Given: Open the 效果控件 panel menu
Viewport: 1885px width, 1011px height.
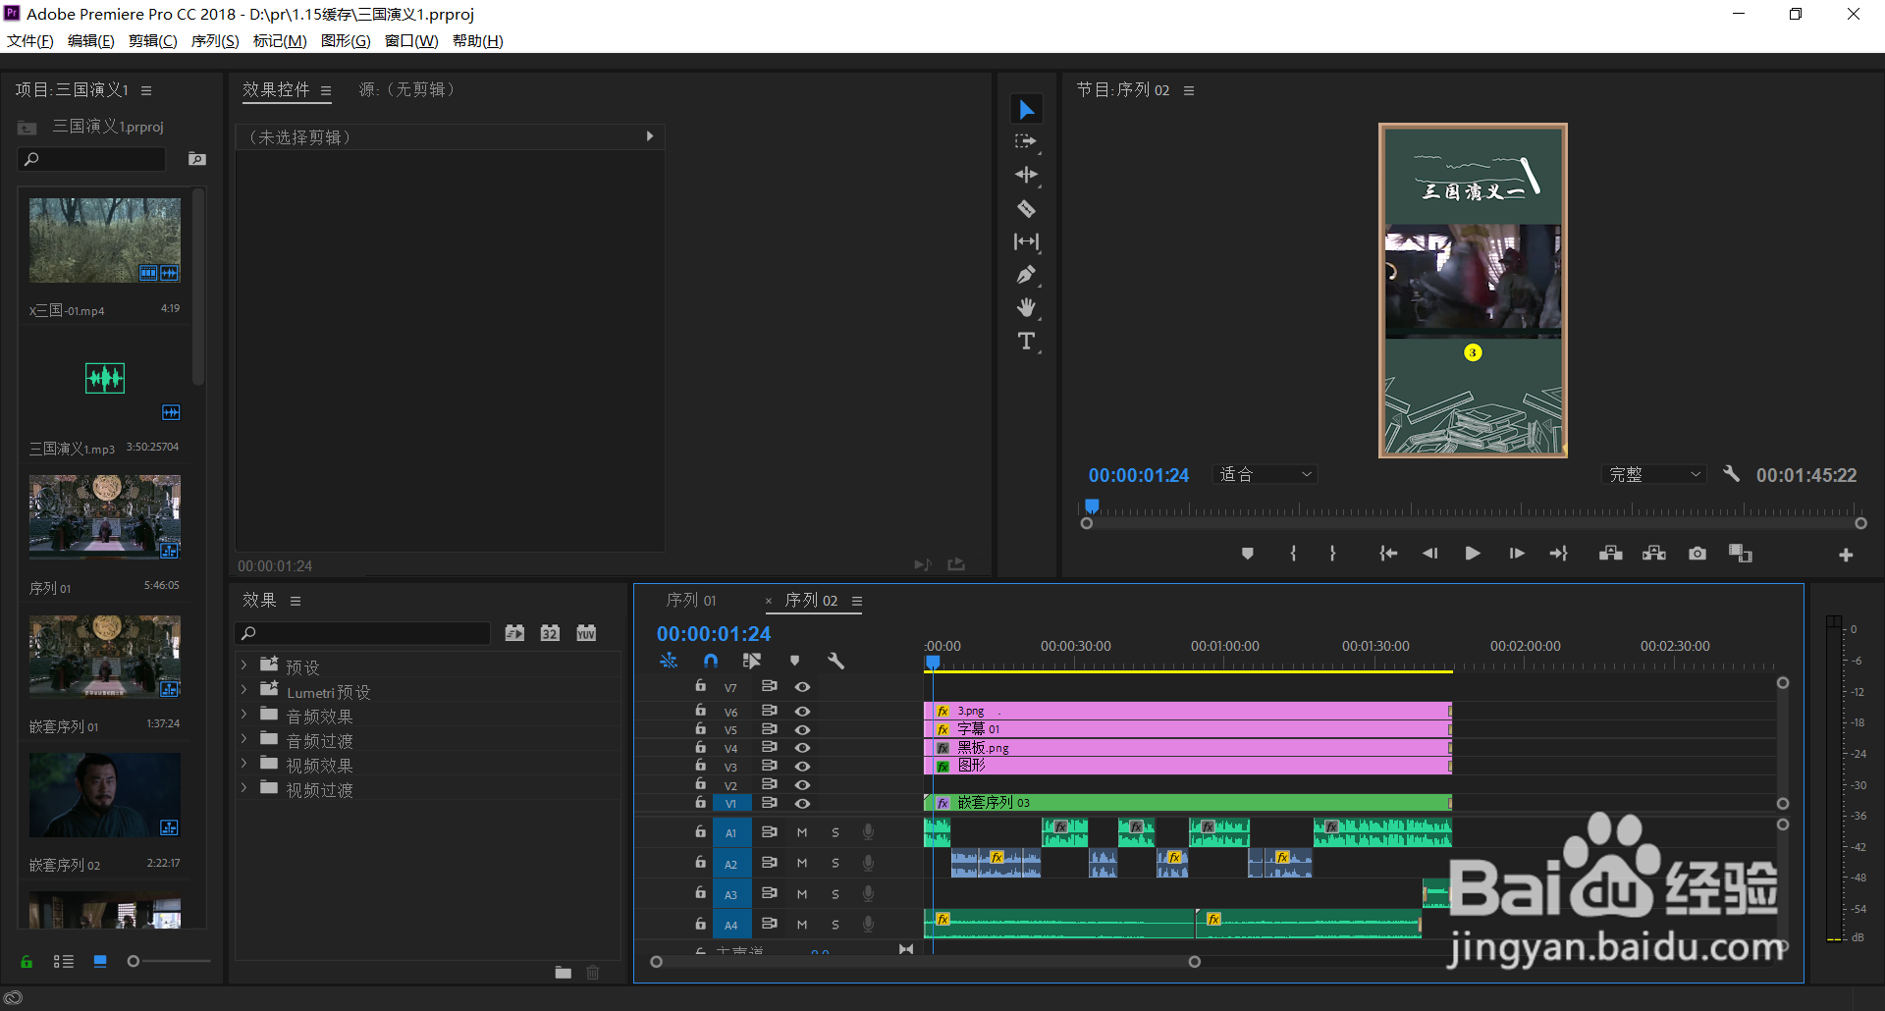Looking at the screenshot, I should pos(326,90).
